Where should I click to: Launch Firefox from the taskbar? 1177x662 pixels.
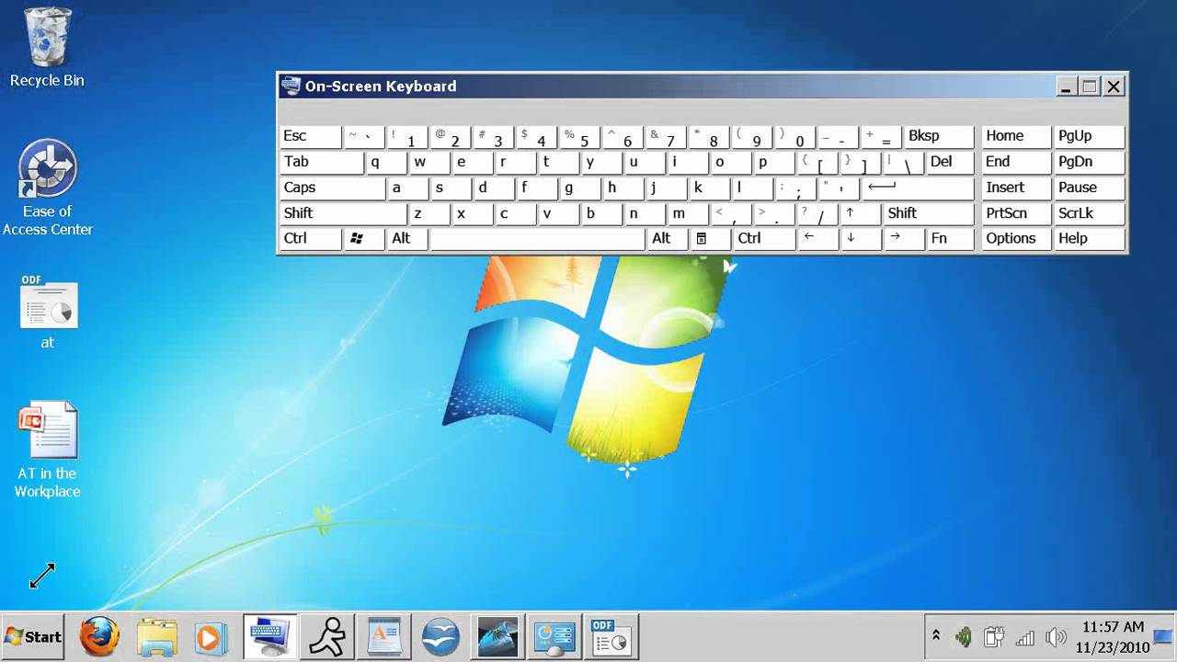(99, 636)
